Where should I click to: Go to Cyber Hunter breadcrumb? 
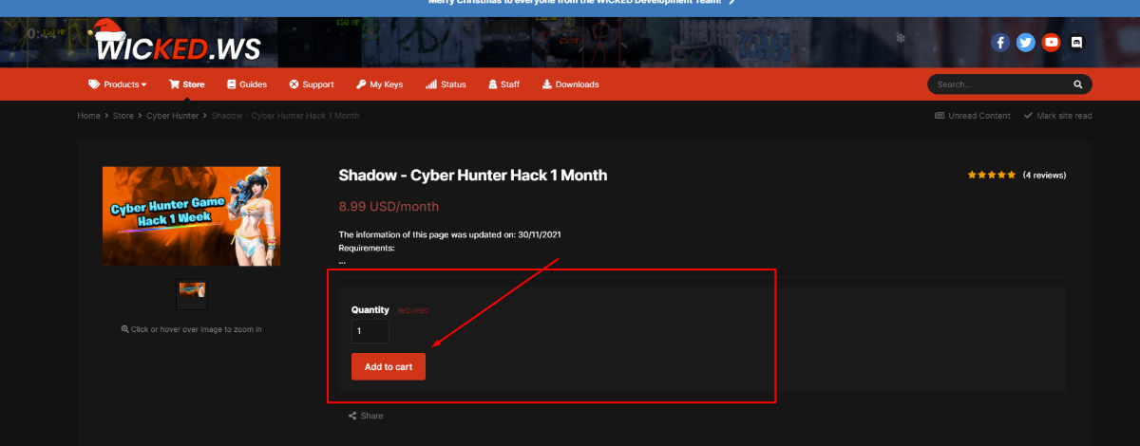(x=173, y=116)
